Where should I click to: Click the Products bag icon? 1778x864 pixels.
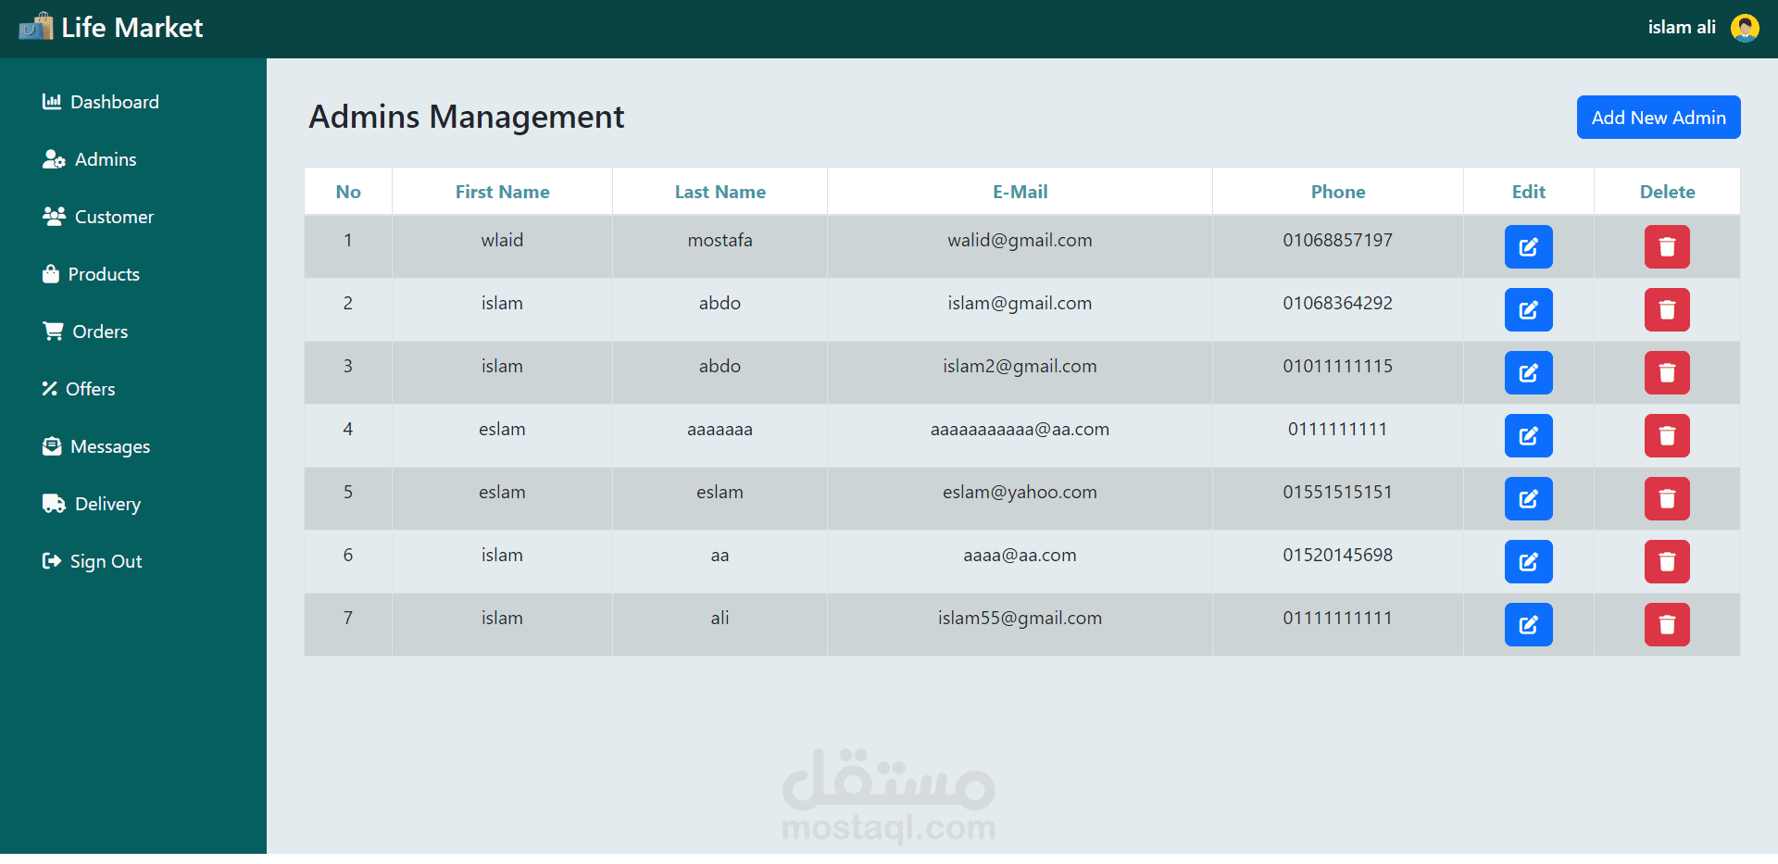[x=51, y=274]
